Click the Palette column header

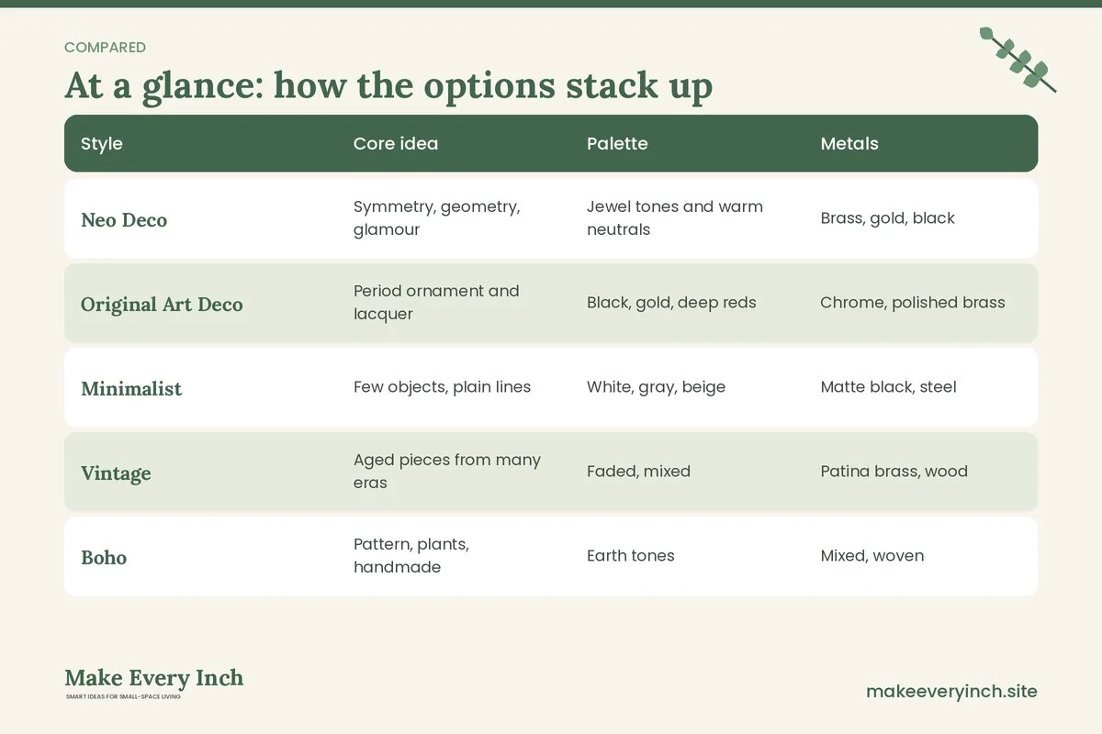[617, 143]
